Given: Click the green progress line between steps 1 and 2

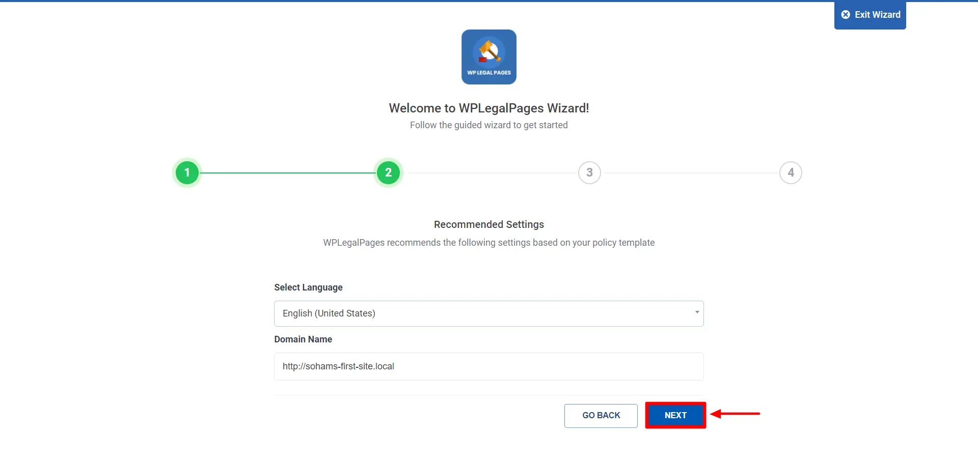Looking at the screenshot, I should [288, 173].
